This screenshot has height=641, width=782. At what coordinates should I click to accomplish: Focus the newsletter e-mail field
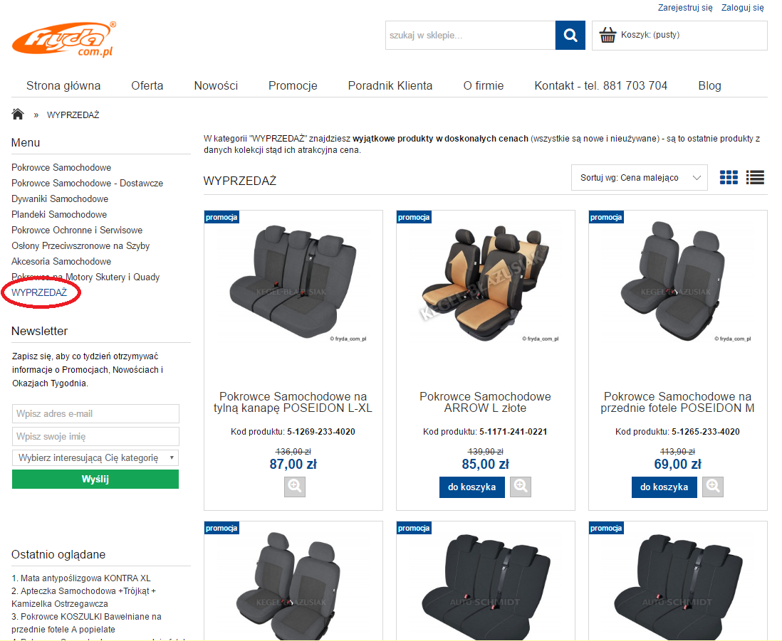[x=95, y=414]
